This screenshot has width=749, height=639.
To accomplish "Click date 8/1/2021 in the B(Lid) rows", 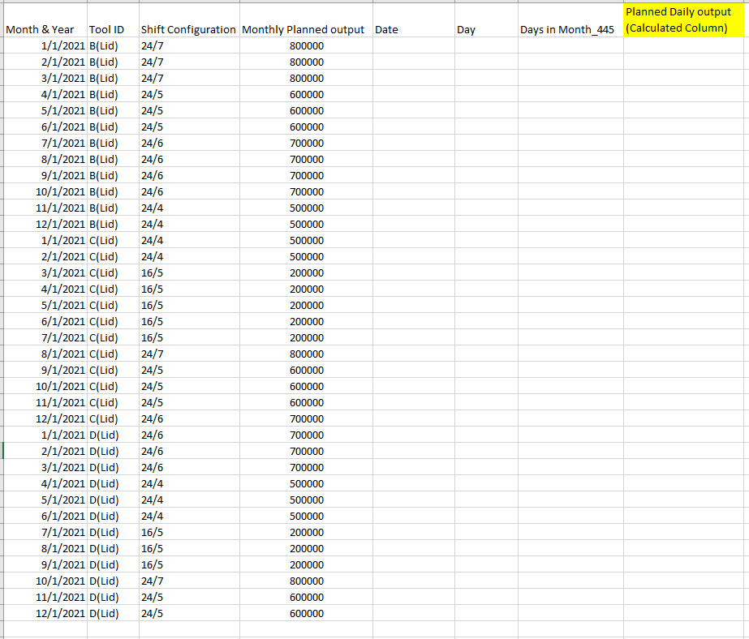I will click(45, 160).
